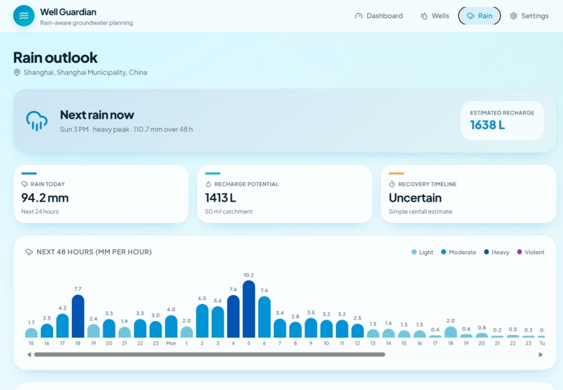This screenshot has height=390, width=563.
Task: Click the chart horizontal scrollbar thumb
Action: [210, 354]
